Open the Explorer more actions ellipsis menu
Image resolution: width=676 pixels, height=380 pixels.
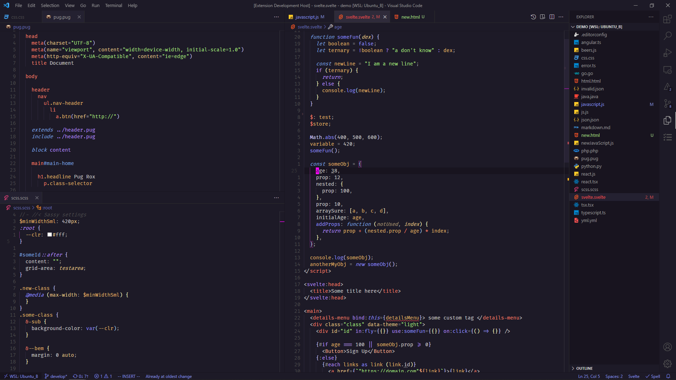[651, 17]
